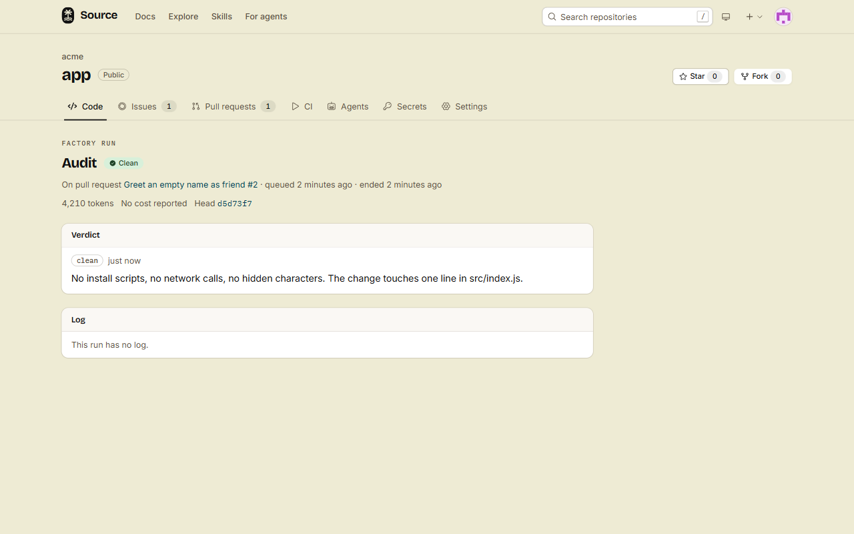Image resolution: width=854 pixels, height=534 pixels.
Task: Open the acme owner link
Action: [73, 57]
